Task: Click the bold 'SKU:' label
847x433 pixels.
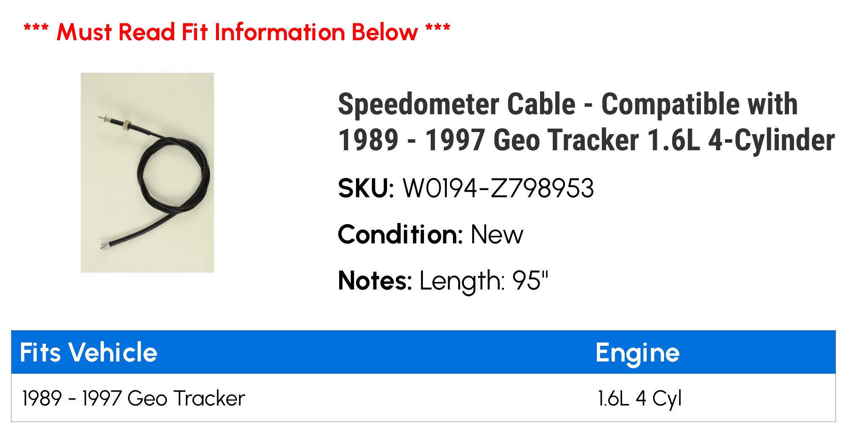Action: [x=366, y=188]
